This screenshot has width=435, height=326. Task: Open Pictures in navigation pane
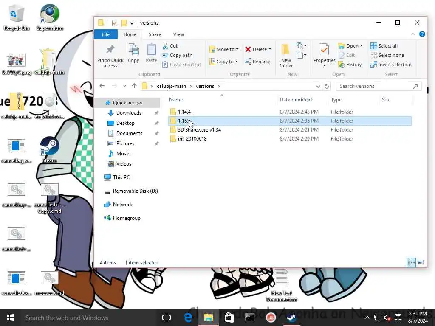pos(125,143)
